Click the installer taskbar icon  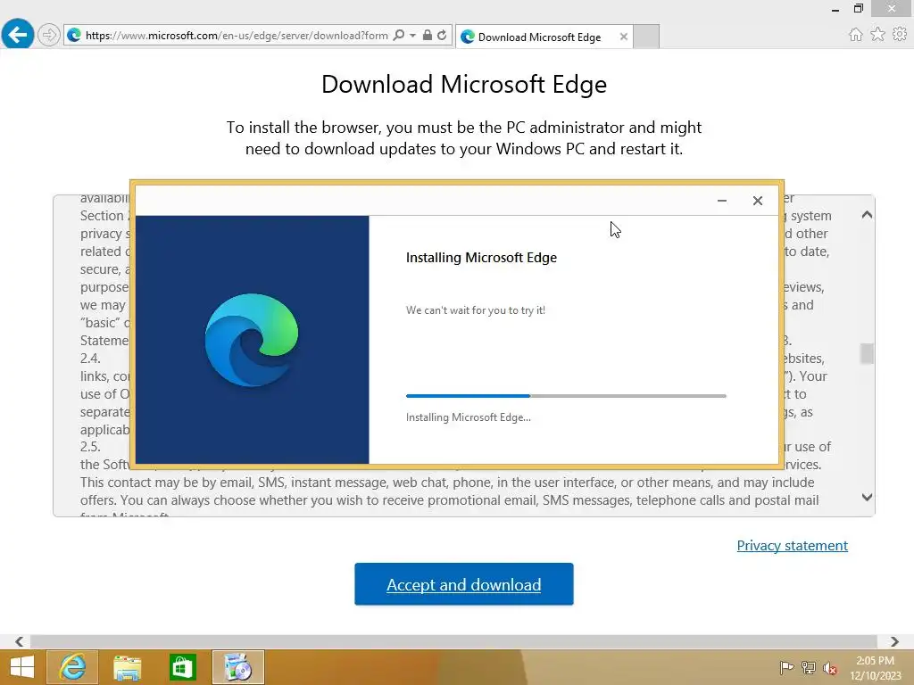(x=237, y=667)
